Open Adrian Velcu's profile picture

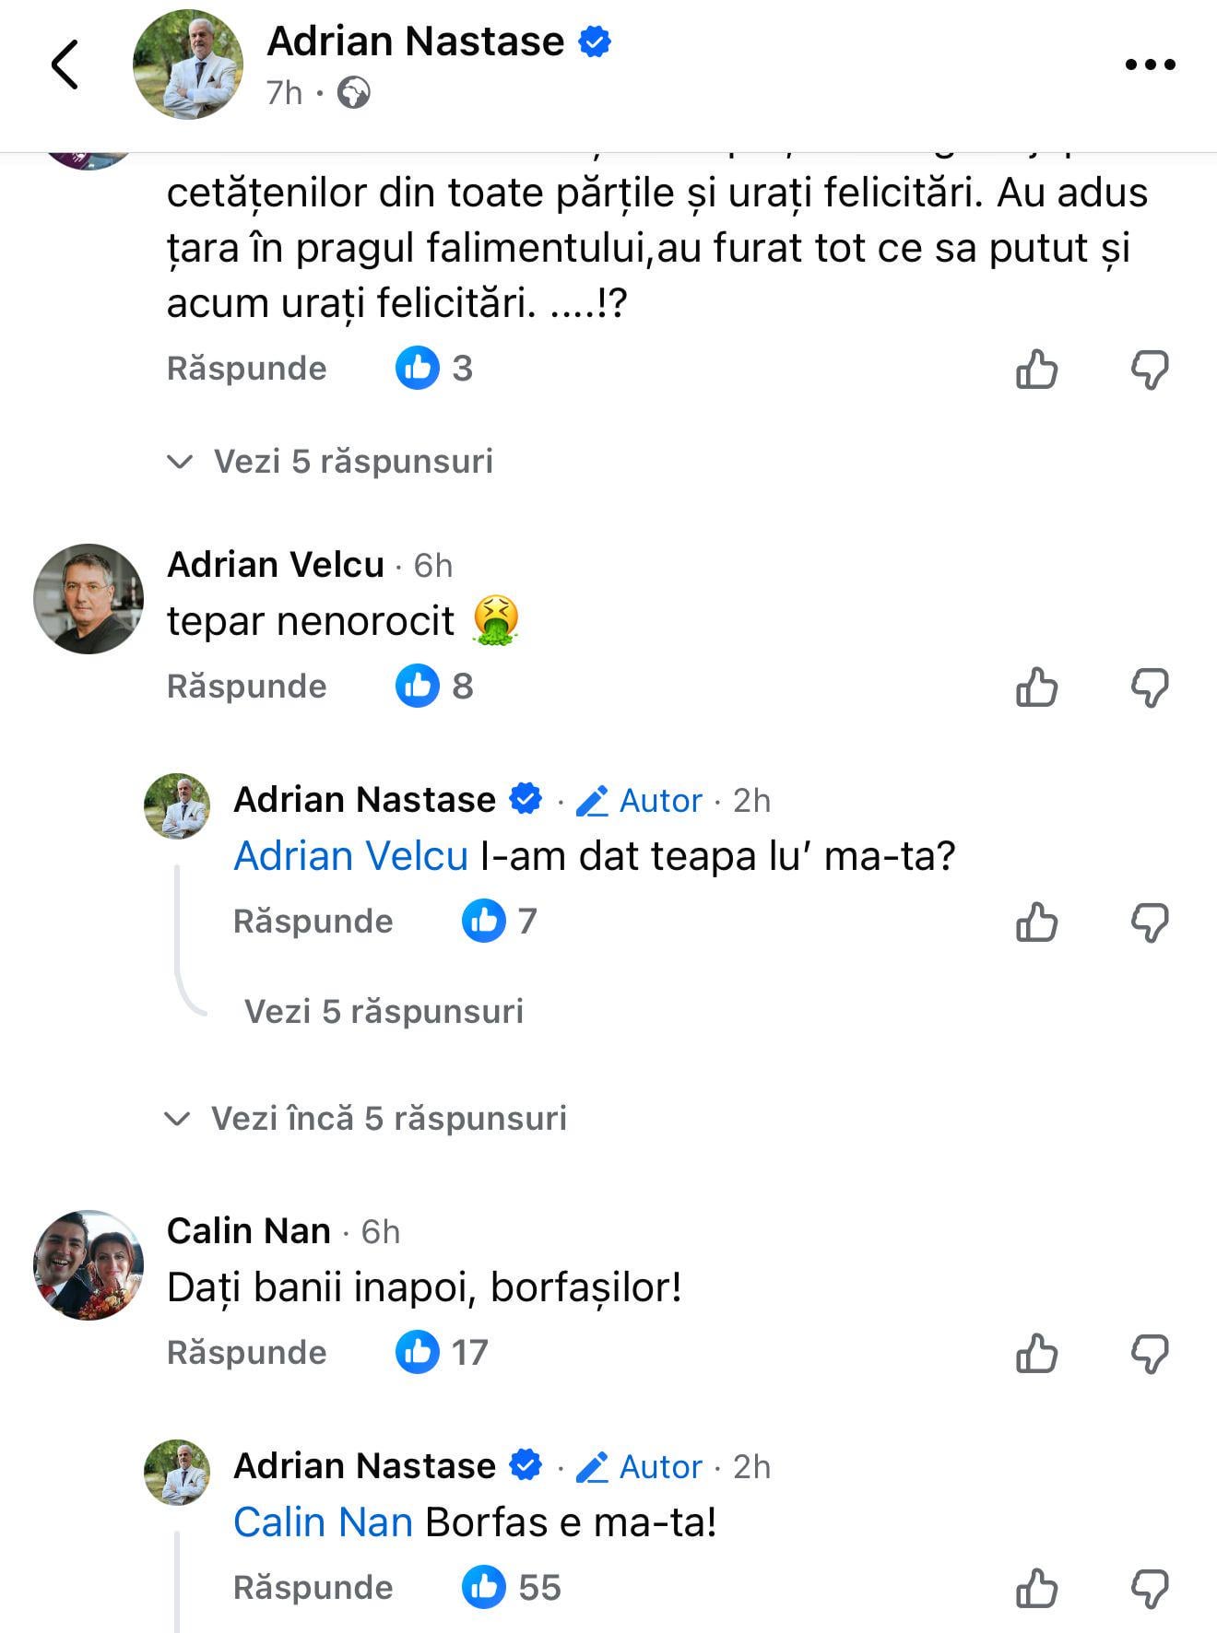click(x=89, y=599)
